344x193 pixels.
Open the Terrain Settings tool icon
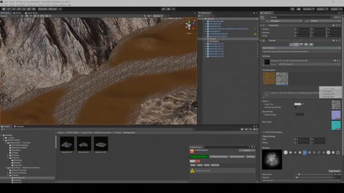[311, 44]
